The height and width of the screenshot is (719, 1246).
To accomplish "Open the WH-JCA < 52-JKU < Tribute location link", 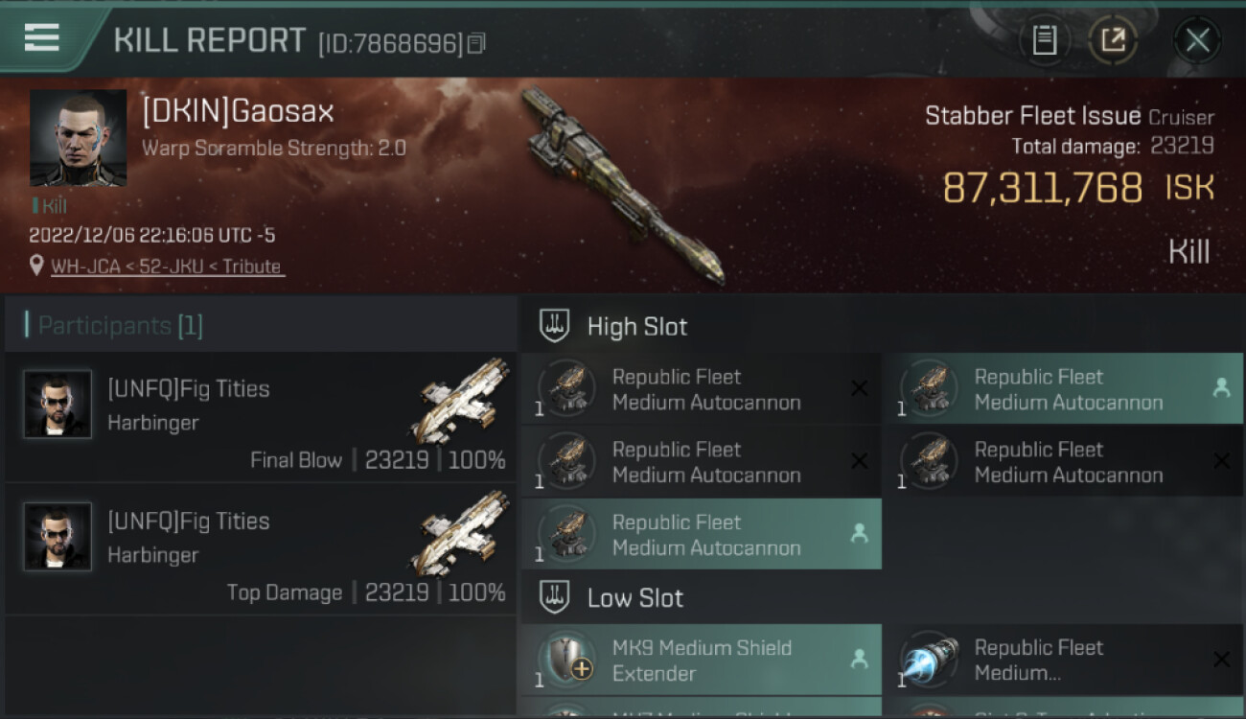I will pyautogui.click(x=168, y=267).
